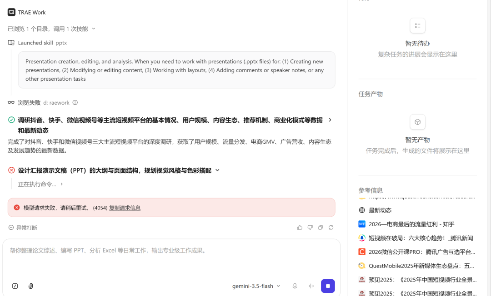The width and height of the screenshot is (491, 296).
Task: Copy the response with the copy icon
Action: coord(321,228)
